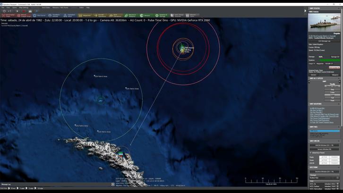Click the map center icon above the bottom bar
Viewport: 343px width, 193px height.
(x=113, y=184)
